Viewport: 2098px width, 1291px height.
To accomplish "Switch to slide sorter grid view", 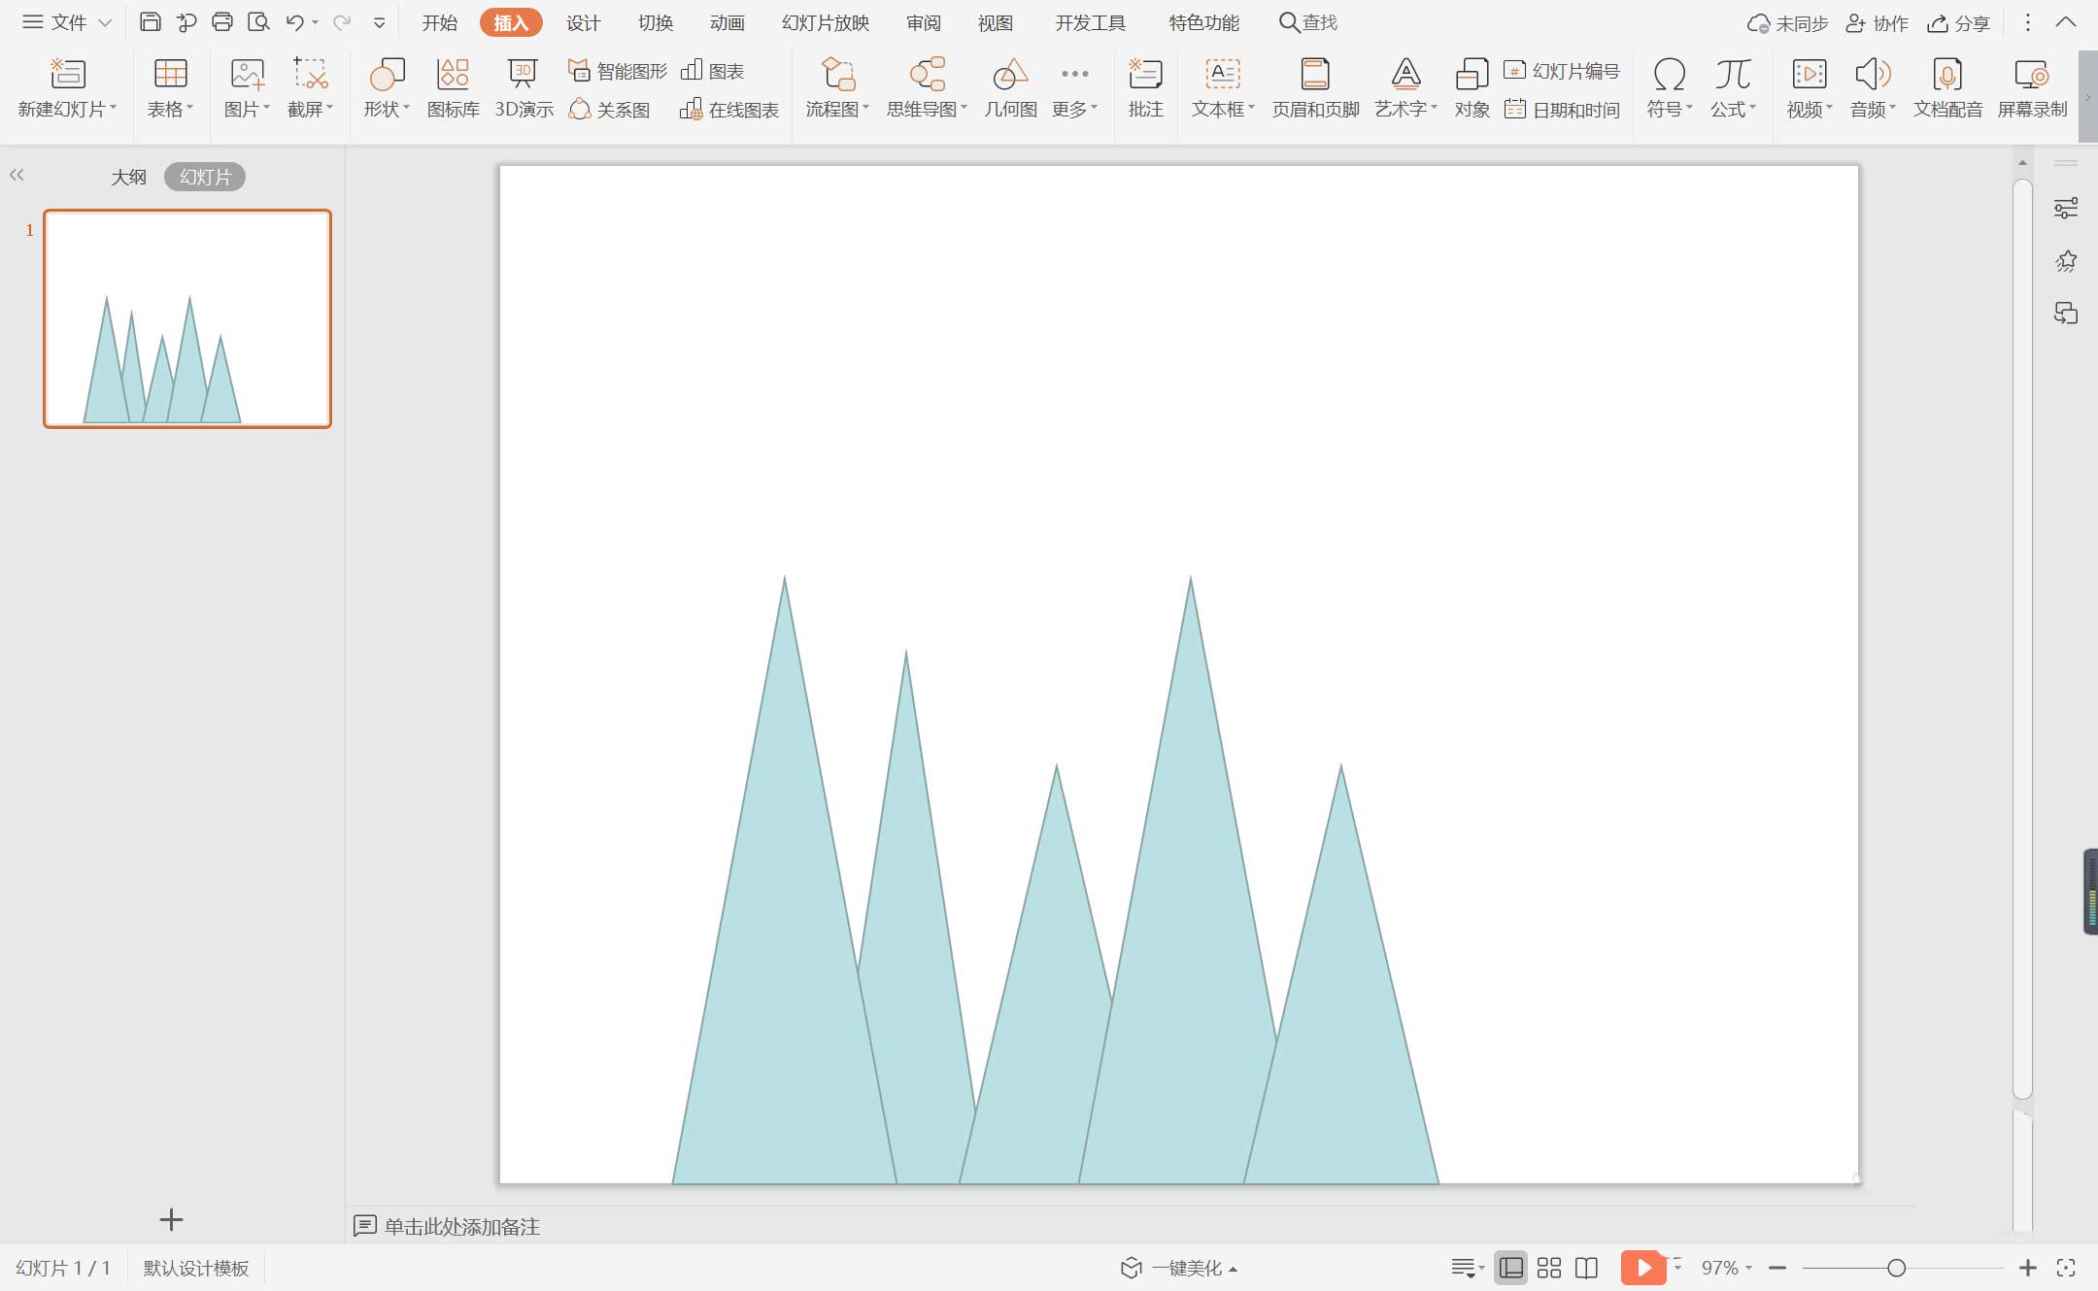I will 1549,1268.
